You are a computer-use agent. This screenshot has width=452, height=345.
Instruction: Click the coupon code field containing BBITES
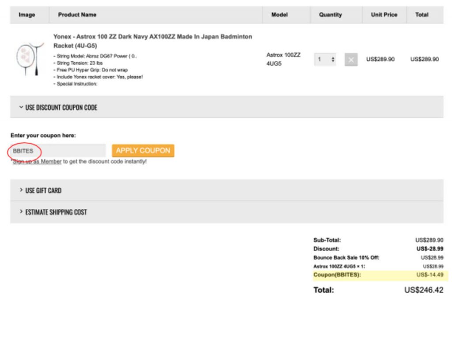click(x=58, y=151)
